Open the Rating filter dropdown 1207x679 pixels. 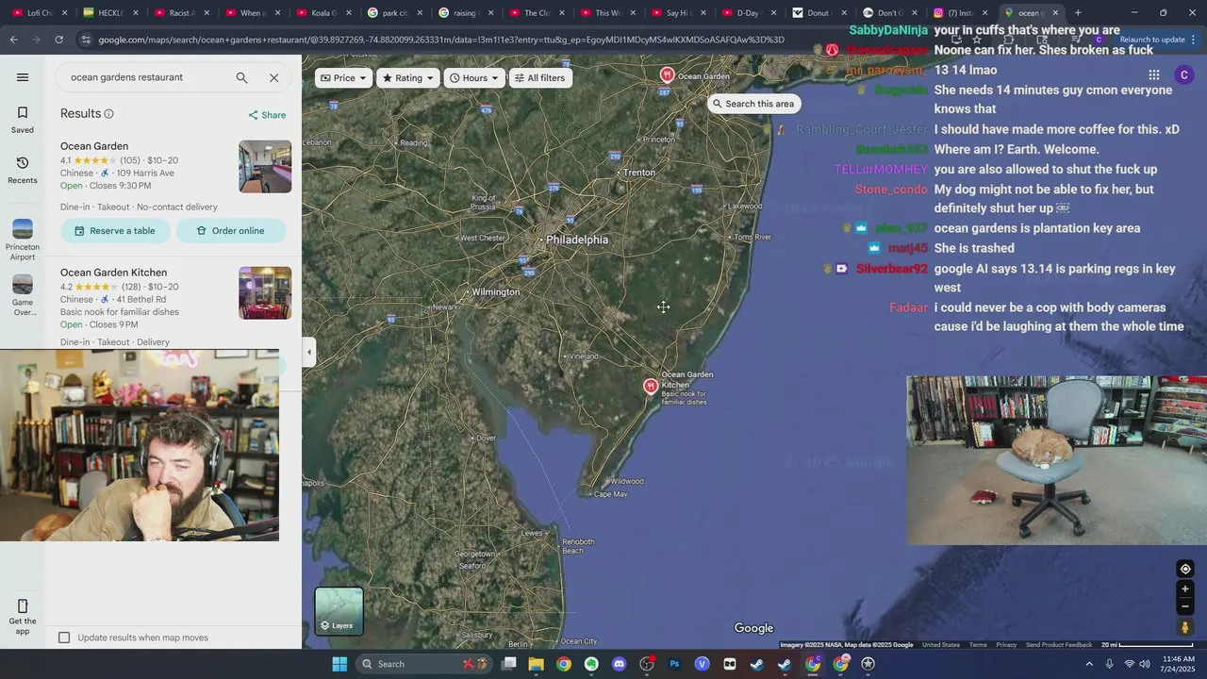408,78
